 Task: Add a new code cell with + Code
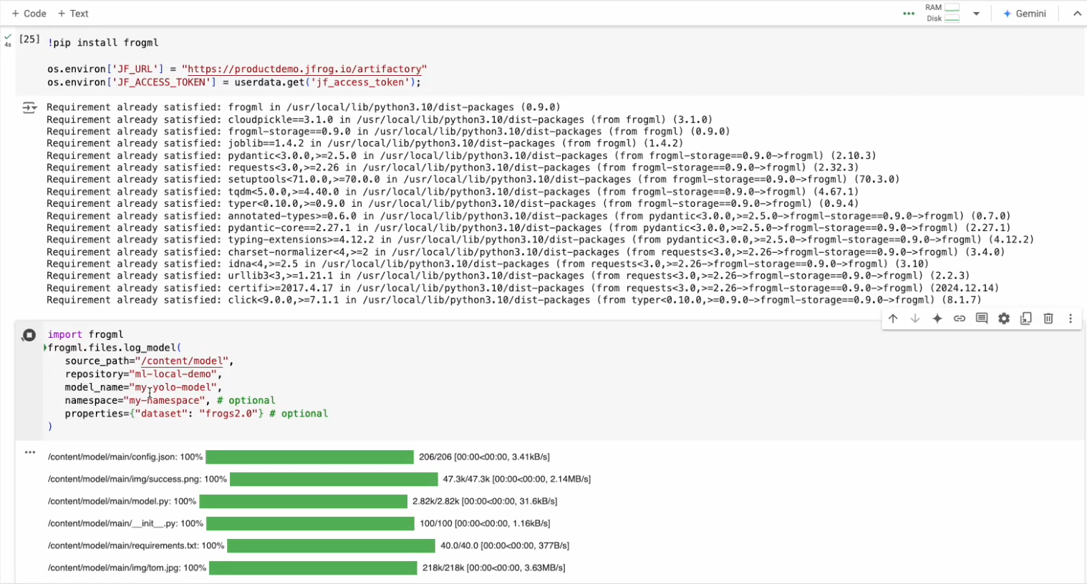click(x=29, y=13)
